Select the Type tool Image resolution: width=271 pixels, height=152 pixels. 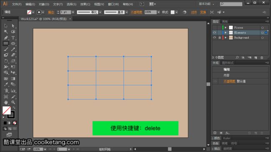[13, 38]
